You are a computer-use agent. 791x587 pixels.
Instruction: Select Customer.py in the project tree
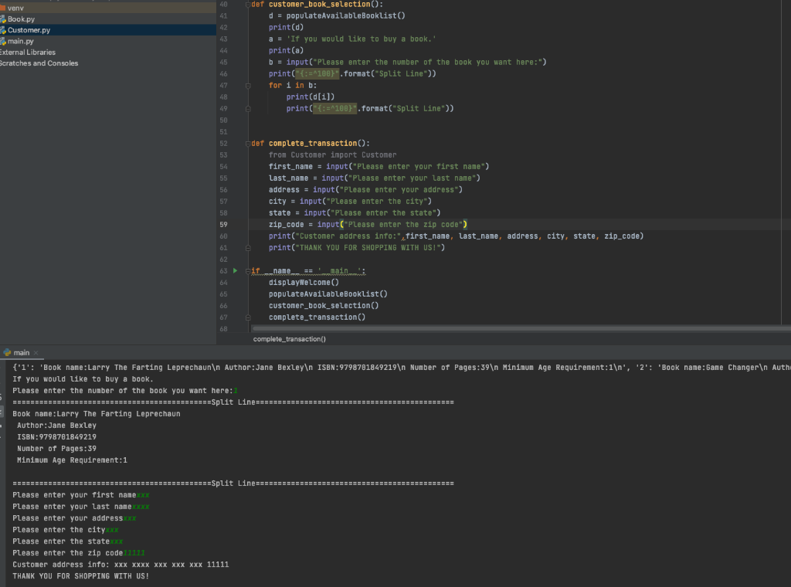(29, 30)
